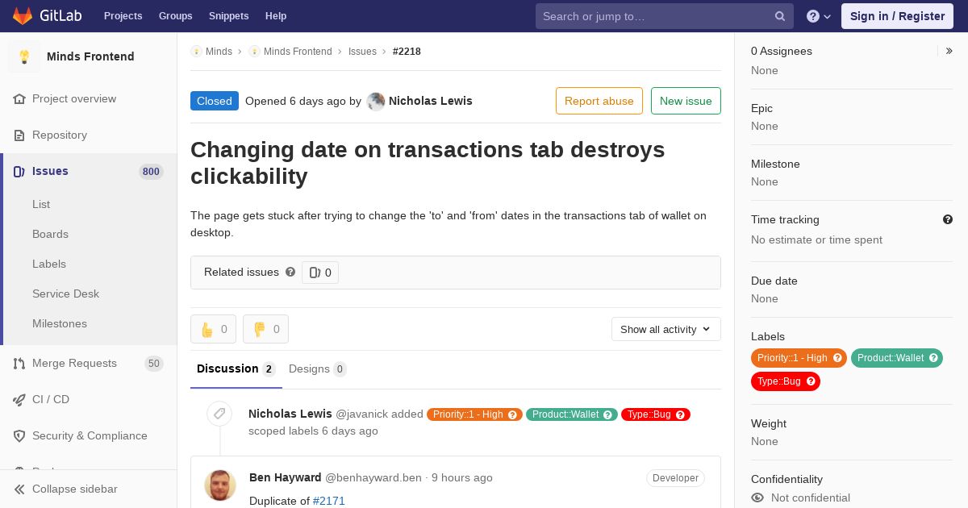Click the Repository file icon

click(19, 135)
